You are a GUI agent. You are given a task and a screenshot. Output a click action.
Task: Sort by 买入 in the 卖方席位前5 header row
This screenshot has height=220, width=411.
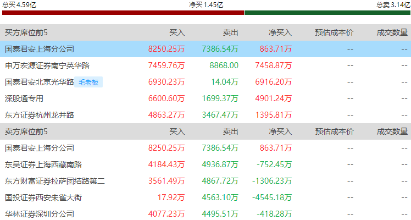point(177,131)
